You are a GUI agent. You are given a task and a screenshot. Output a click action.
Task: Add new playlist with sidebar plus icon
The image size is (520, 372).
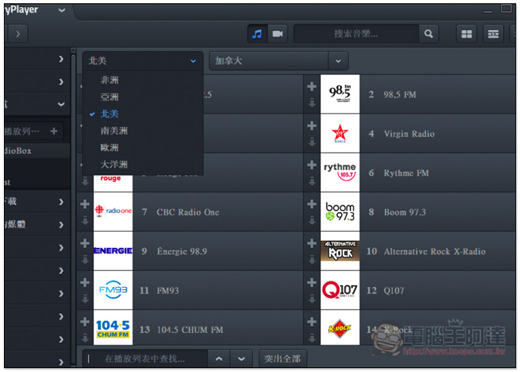[54, 131]
